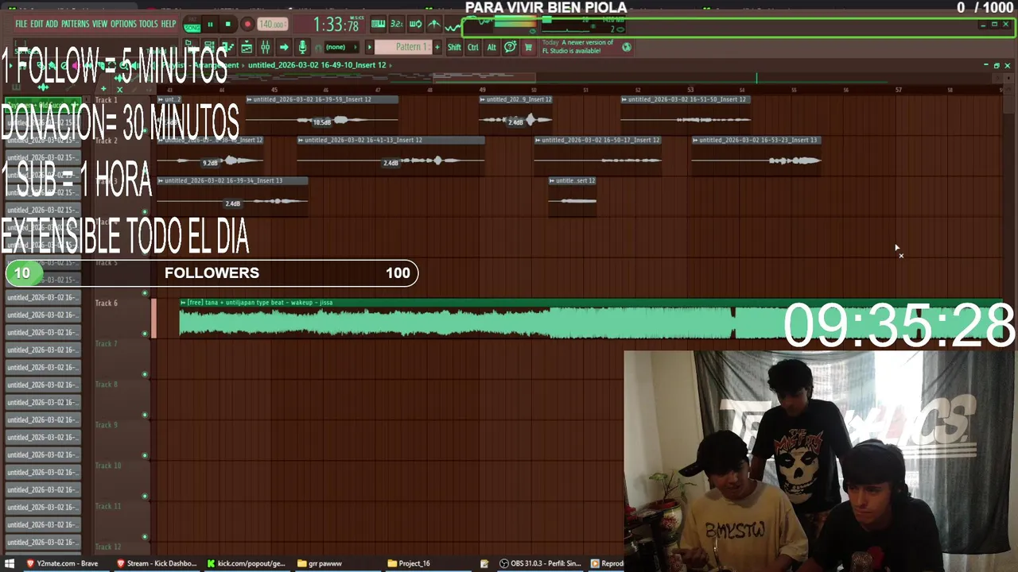The width and height of the screenshot is (1018, 572).
Task: Switch to kick.com/popout taskbar window
Action: point(246,563)
